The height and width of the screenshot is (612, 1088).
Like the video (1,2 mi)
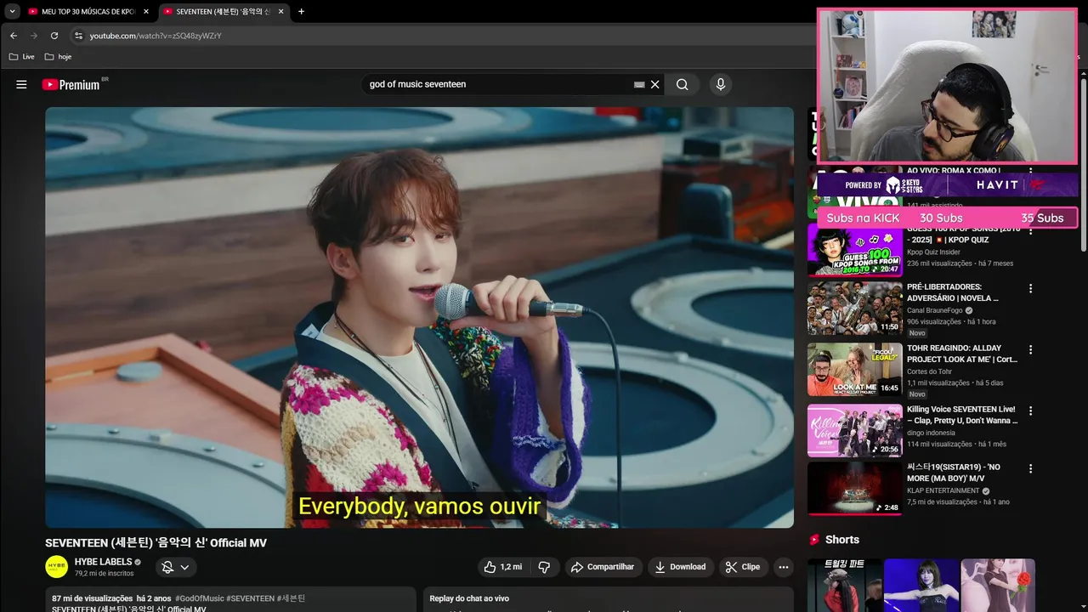pos(503,567)
